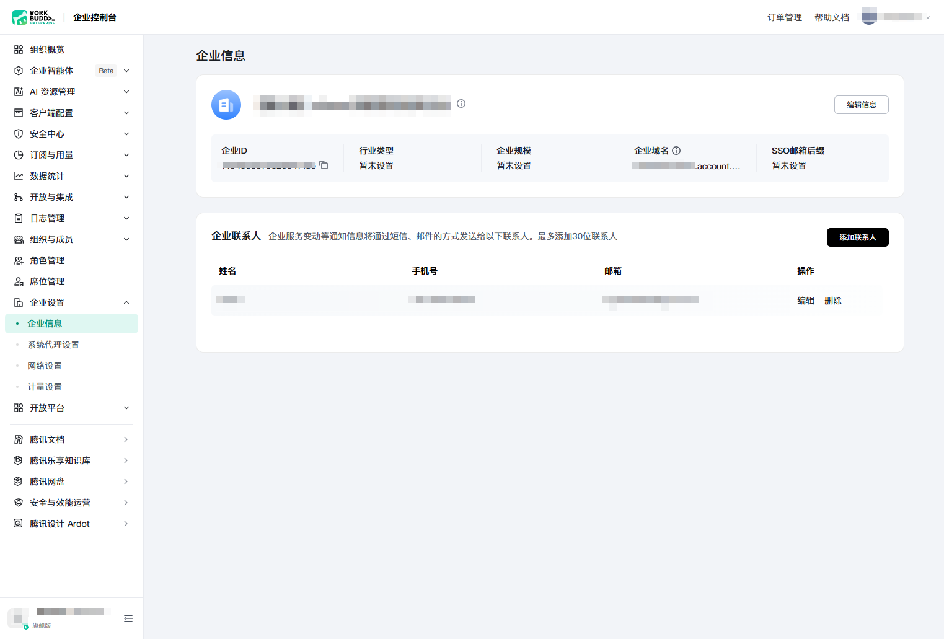Open 订单管理 in the top bar

(785, 17)
